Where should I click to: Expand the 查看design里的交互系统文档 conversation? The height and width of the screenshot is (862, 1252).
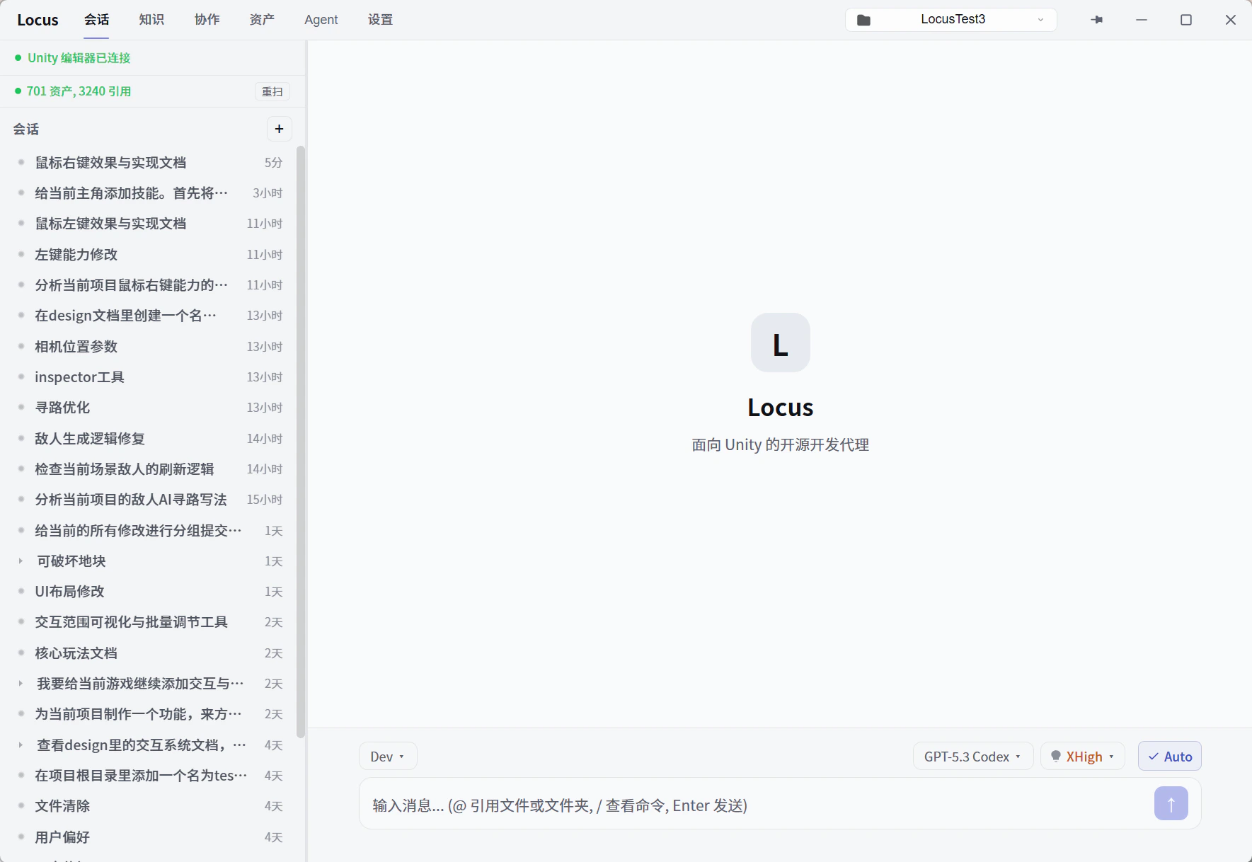[21, 745]
